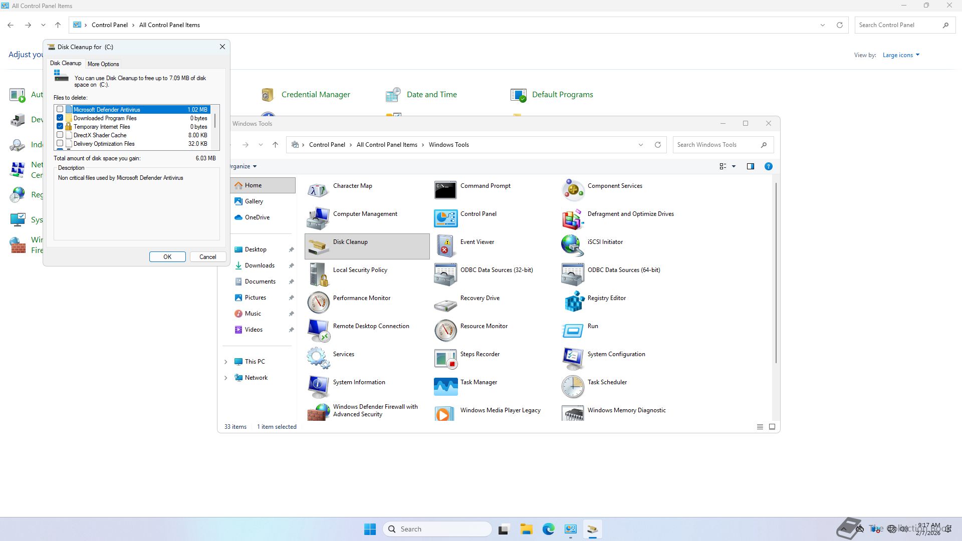The height and width of the screenshot is (541, 962).
Task: Switch to the More Options tab
Action: click(x=103, y=64)
